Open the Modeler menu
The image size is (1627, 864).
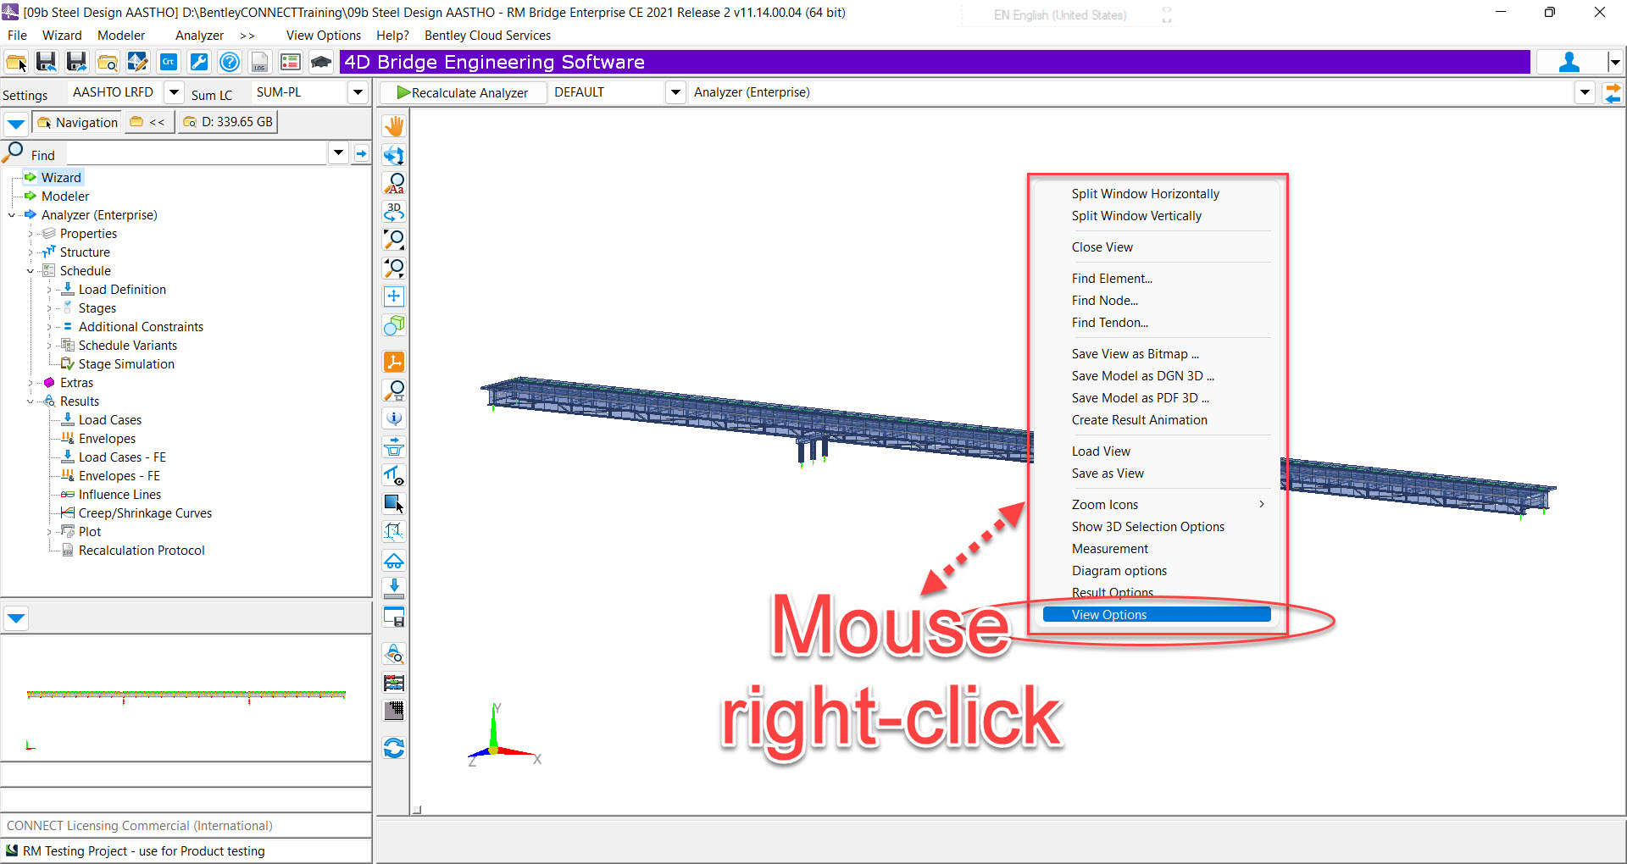click(121, 36)
